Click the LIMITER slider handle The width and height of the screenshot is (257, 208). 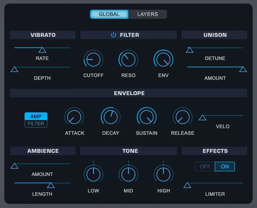point(188,185)
